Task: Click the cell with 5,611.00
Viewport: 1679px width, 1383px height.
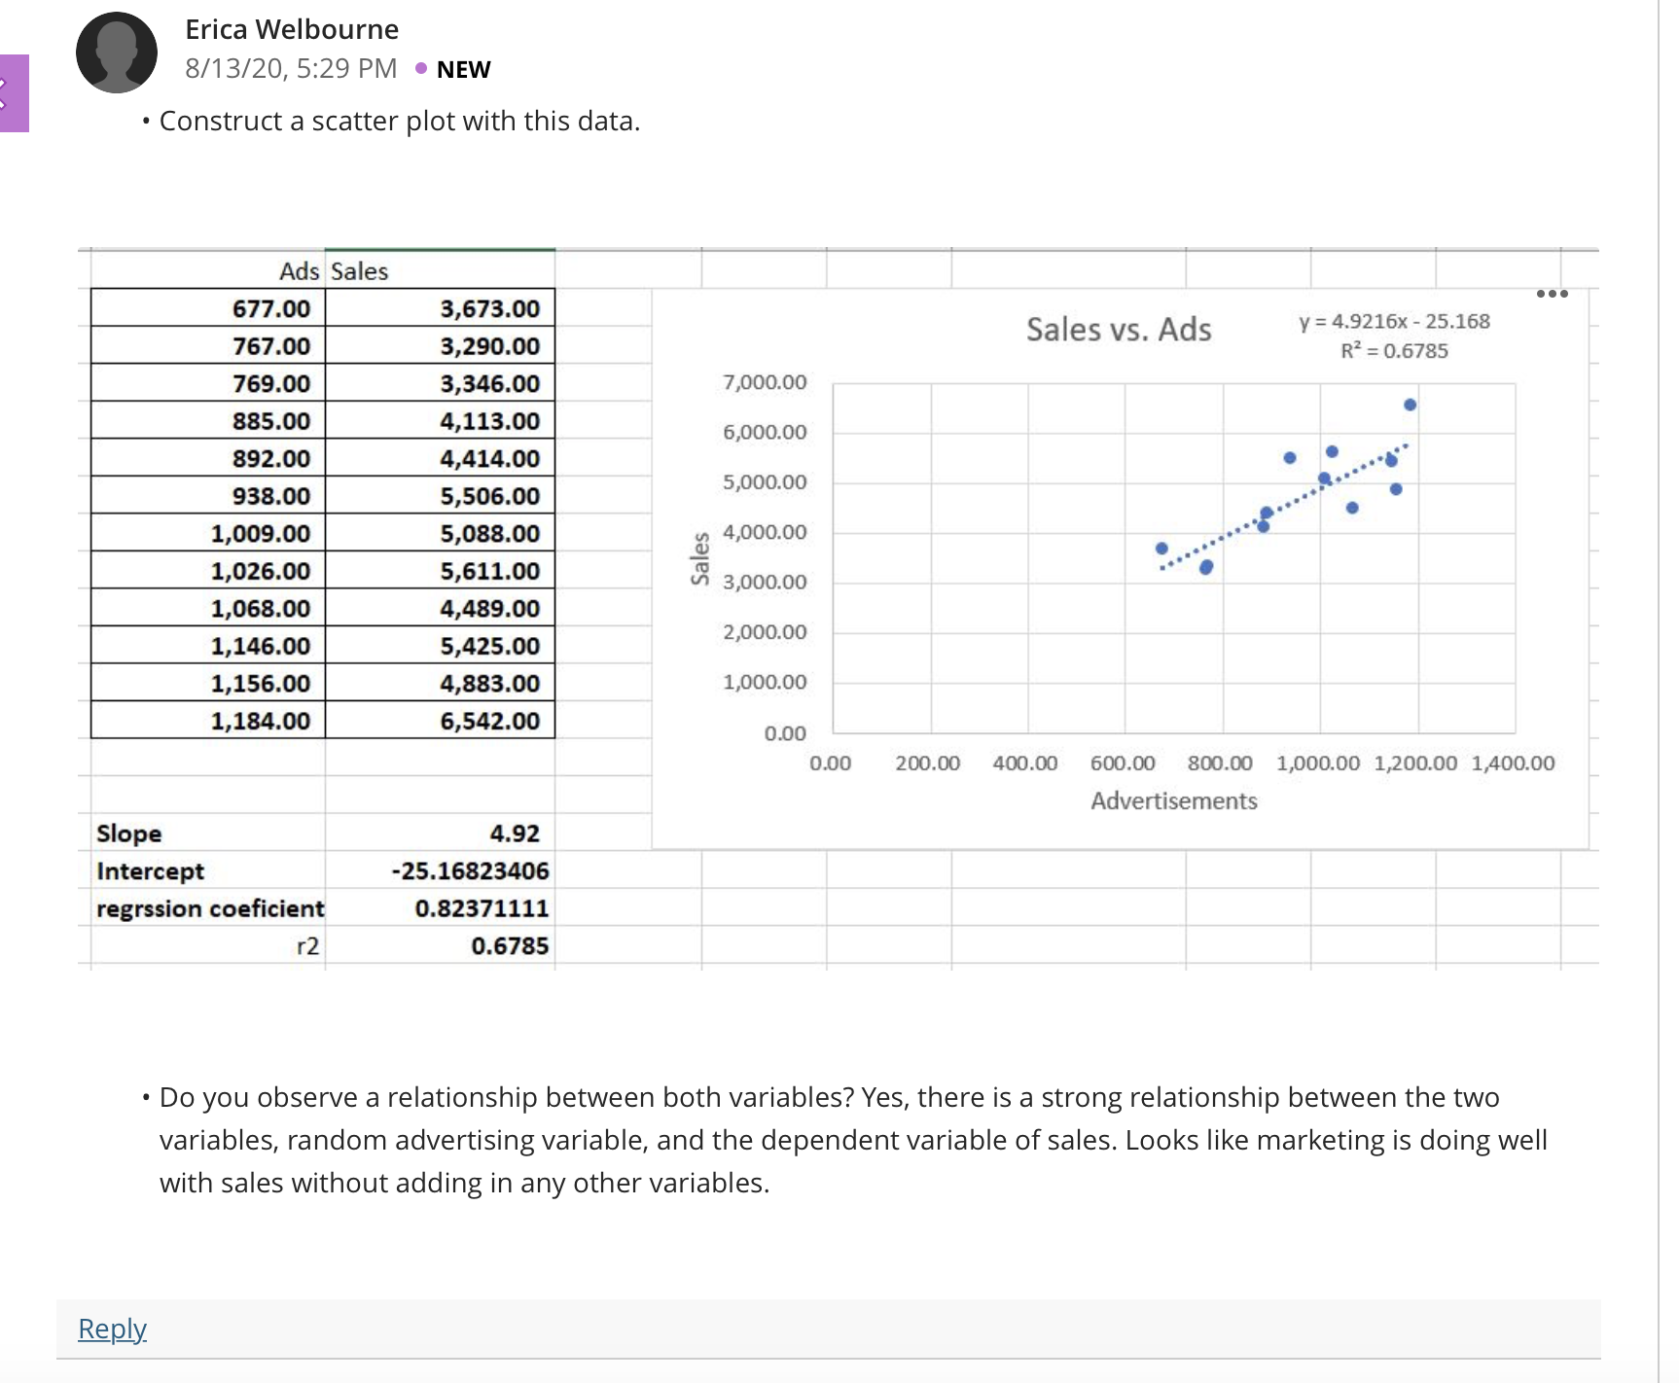Action: 440,570
